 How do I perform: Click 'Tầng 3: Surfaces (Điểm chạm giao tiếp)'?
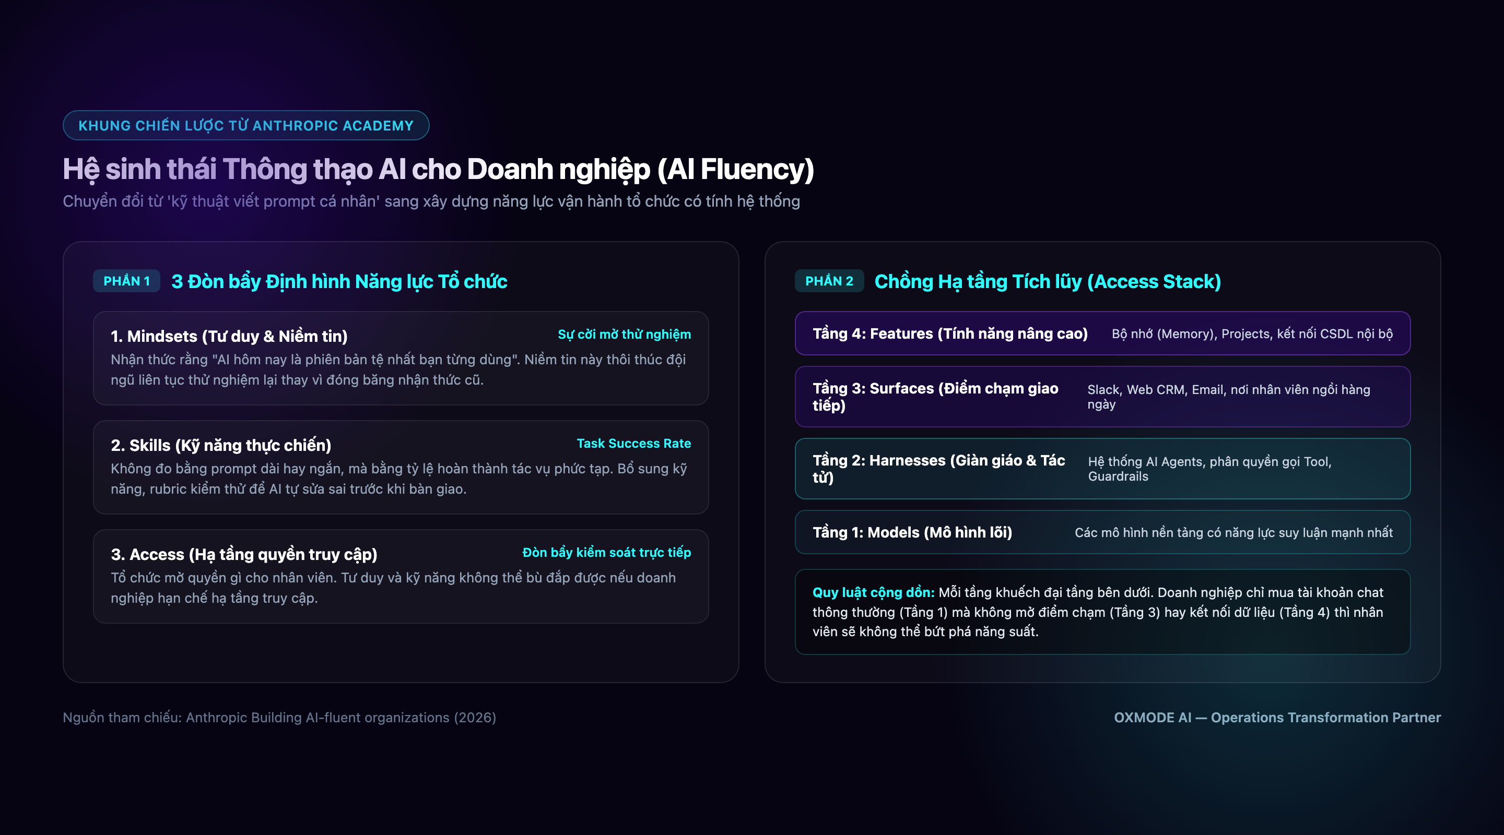coord(935,397)
